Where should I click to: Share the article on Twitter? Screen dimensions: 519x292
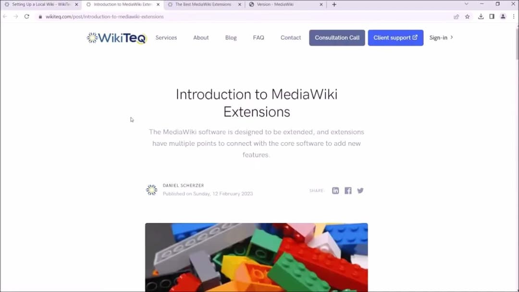[x=360, y=190]
